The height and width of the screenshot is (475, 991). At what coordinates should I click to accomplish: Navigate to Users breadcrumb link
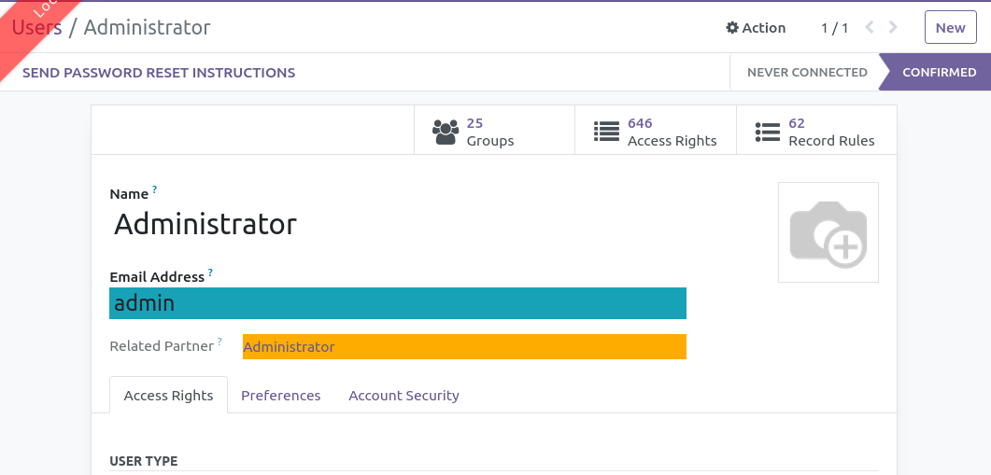[x=37, y=28]
